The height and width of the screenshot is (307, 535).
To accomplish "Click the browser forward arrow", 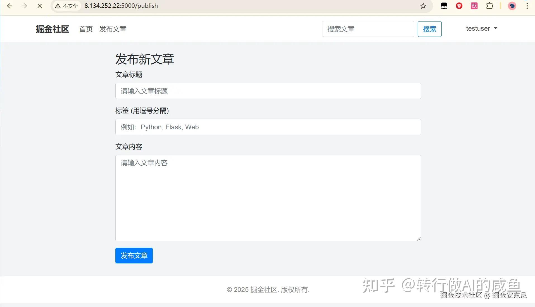I will point(25,6).
